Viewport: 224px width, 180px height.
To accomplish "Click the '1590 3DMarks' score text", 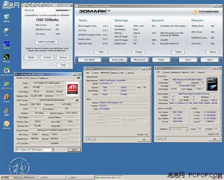I will 47,20.
